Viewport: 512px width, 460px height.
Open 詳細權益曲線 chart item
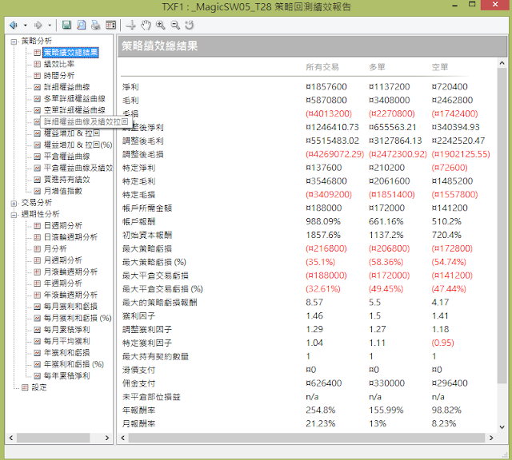(66, 87)
